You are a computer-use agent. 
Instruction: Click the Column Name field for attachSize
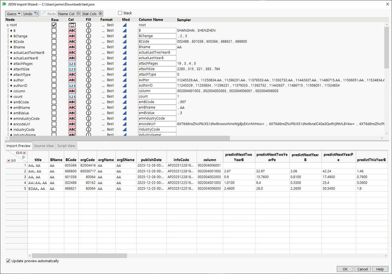coord(157,69)
